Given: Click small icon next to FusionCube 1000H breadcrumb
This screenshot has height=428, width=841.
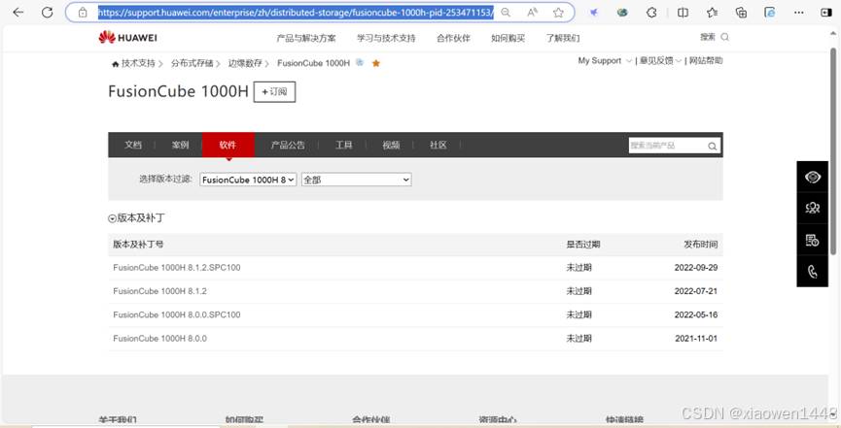Looking at the screenshot, I should [x=360, y=63].
